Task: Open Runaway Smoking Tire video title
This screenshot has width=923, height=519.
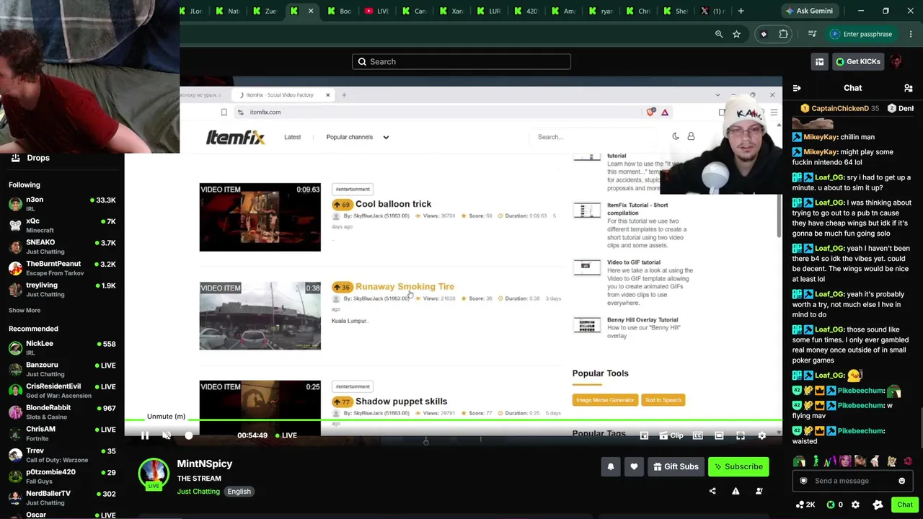Action: pyautogui.click(x=405, y=286)
